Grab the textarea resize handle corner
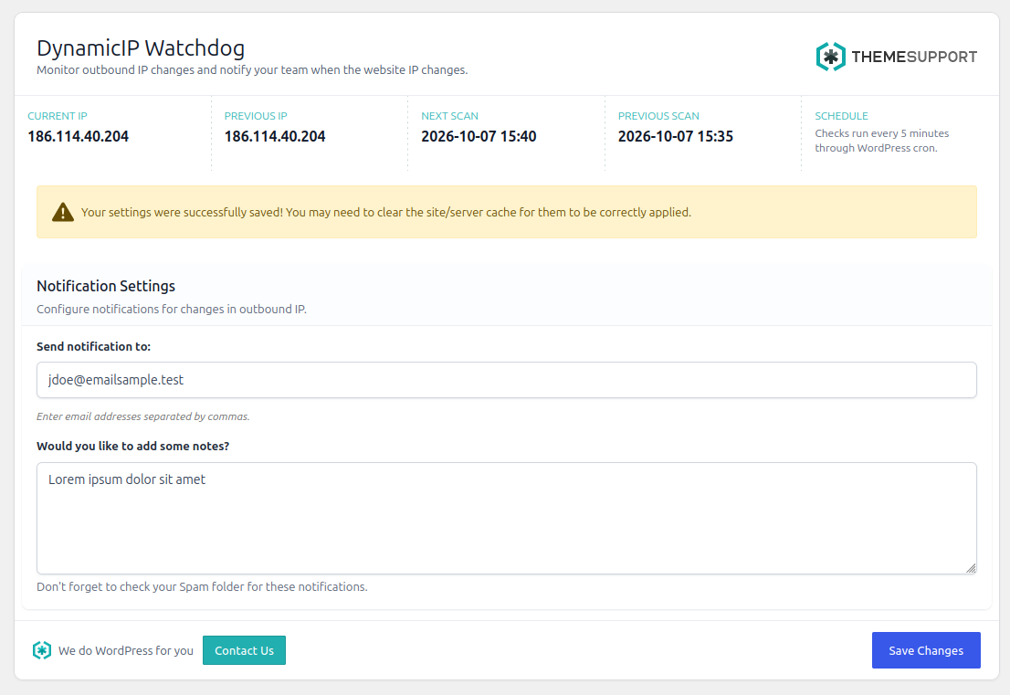The width and height of the screenshot is (1010, 695). pyautogui.click(x=971, y=568)
